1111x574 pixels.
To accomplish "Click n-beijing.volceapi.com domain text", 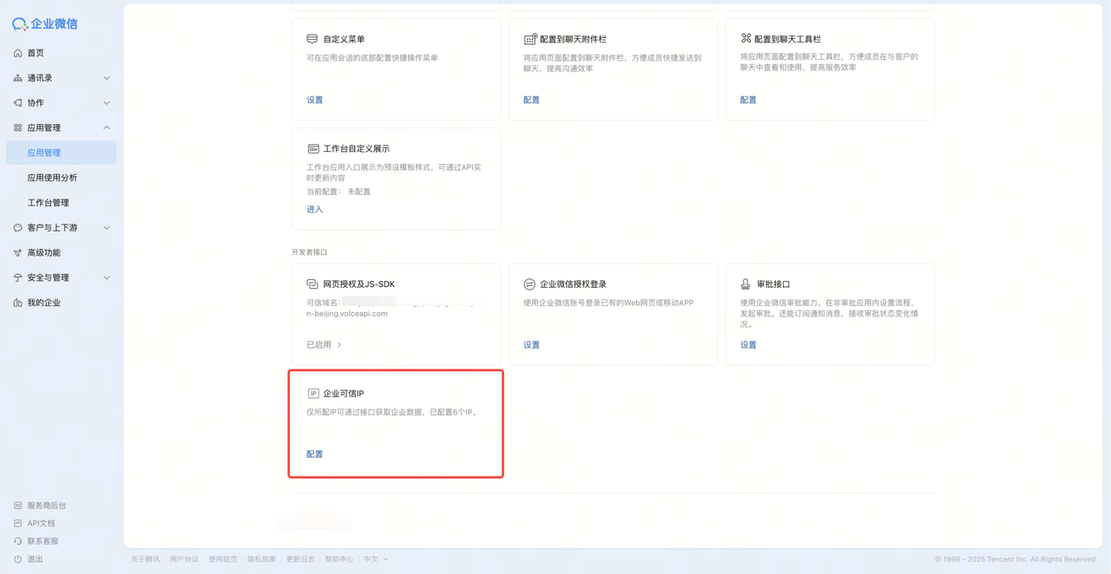I will click(x=347, y=314).
